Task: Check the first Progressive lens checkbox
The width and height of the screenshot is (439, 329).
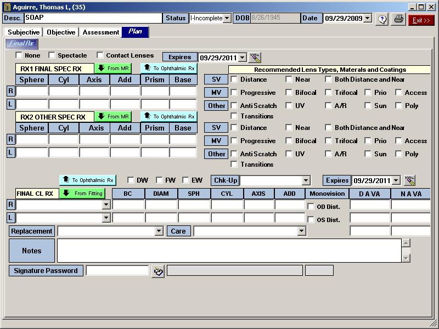Action: [x=234, y=93]
